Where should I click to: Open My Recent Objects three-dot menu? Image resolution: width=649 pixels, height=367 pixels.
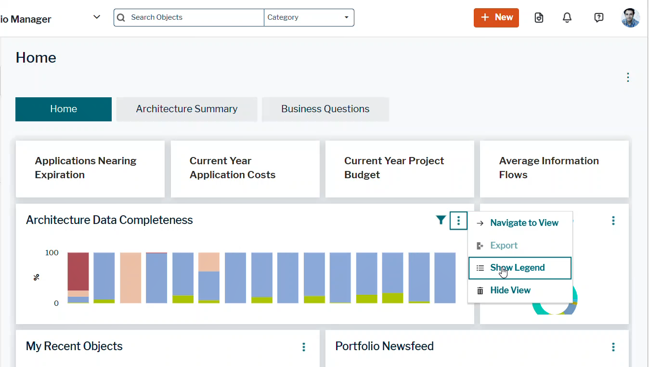coord(303,347)
